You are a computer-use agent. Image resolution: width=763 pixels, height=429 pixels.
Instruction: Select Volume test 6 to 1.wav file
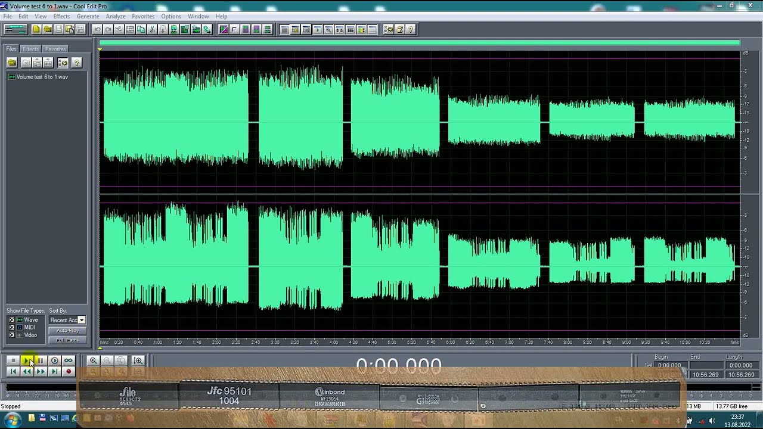(x=38, y=77)
